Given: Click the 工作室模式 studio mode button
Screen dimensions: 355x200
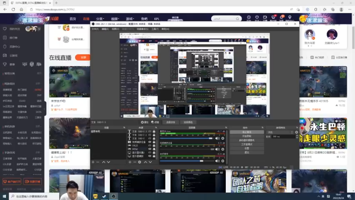Looking at the screenshot, I should click(247, 144).
